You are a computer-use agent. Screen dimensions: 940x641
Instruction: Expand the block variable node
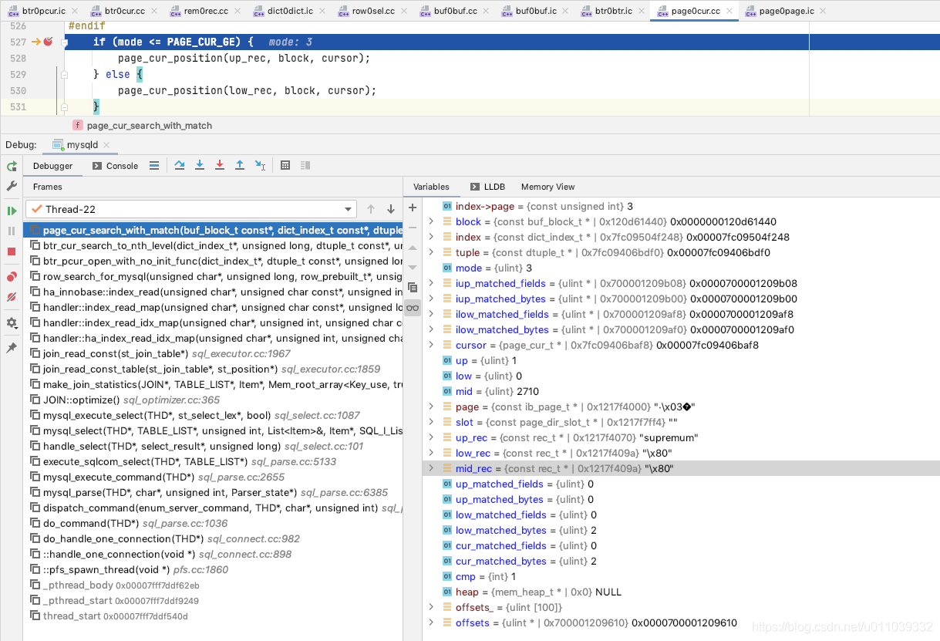tap(431, 221)
